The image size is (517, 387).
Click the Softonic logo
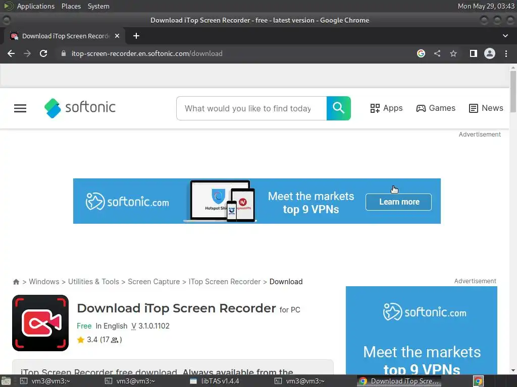80,108
